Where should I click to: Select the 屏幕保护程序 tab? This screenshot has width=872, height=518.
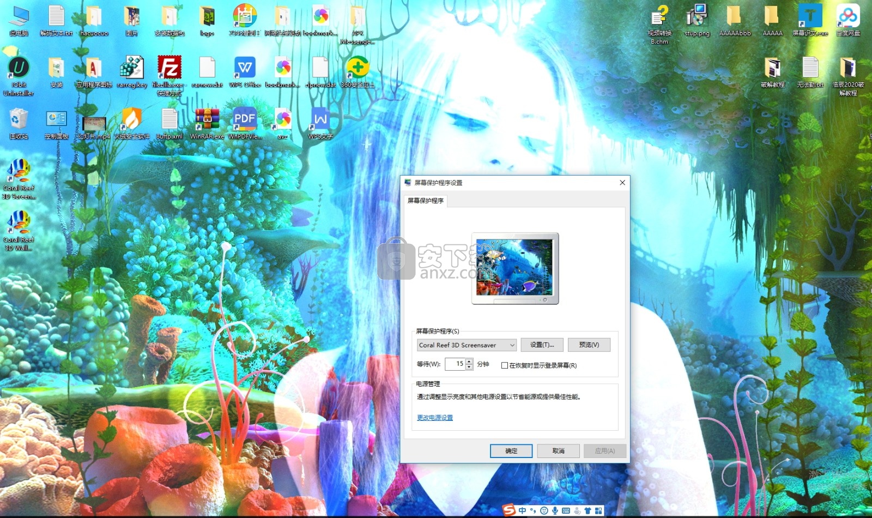(x=426, y=201)
